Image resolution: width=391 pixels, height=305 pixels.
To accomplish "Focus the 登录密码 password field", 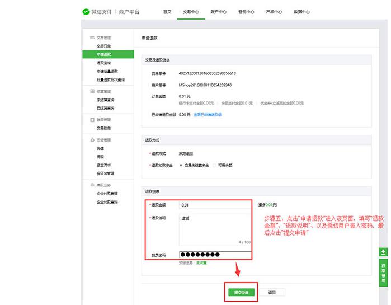I will coord(215,255).
